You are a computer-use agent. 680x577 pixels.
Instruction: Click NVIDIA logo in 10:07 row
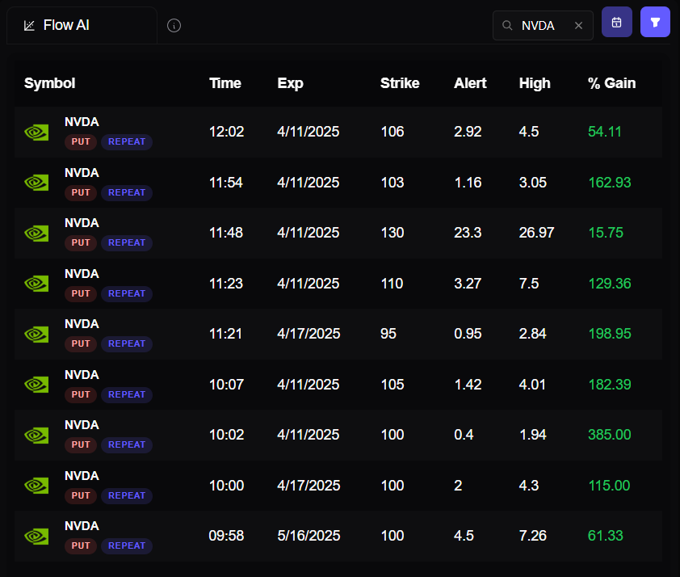[x=36, y=385]
